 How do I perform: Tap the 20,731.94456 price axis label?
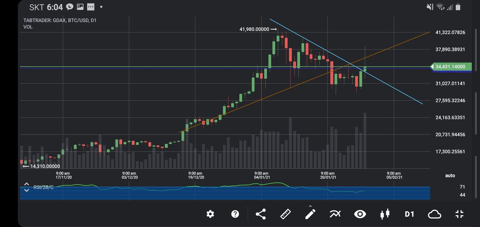(x=450, y=134)
